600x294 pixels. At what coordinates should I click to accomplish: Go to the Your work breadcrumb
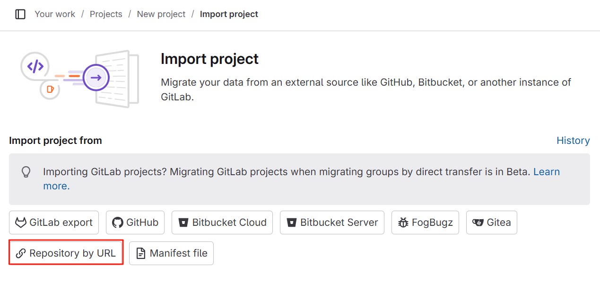pos(55,14)
